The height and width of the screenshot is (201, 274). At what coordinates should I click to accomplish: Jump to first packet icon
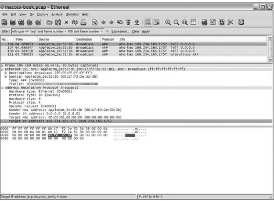(128, 22)
